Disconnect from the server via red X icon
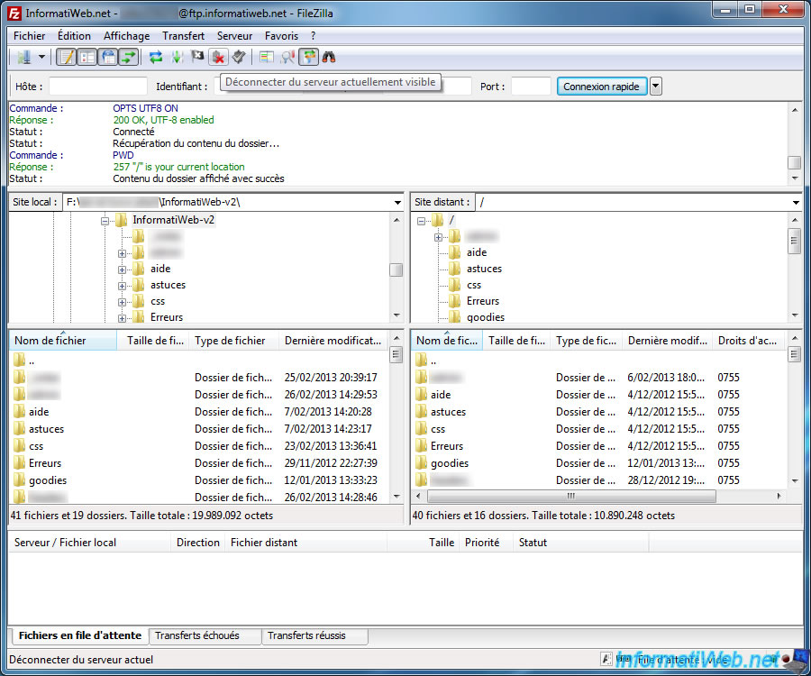 219,57
